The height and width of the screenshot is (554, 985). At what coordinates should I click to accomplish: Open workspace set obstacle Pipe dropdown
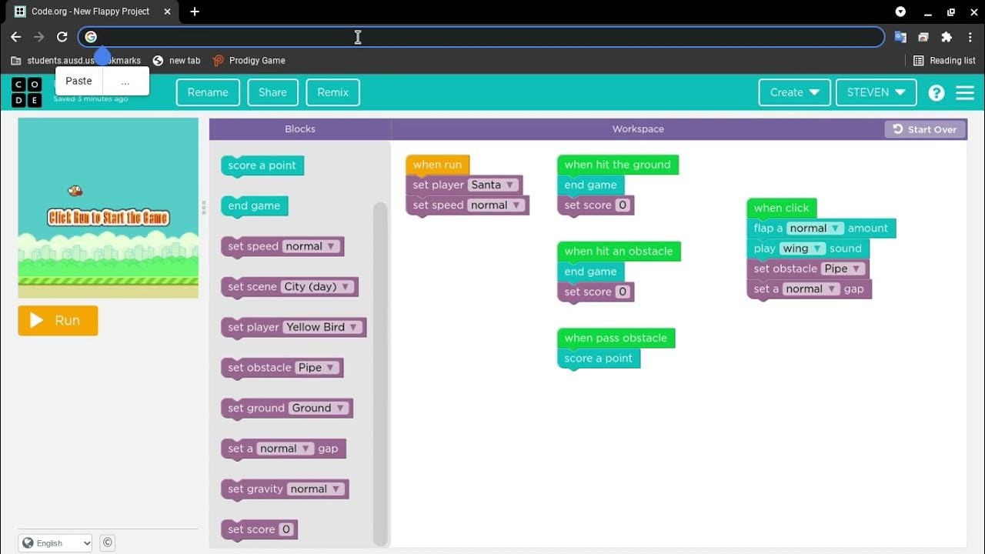point(843,269)
